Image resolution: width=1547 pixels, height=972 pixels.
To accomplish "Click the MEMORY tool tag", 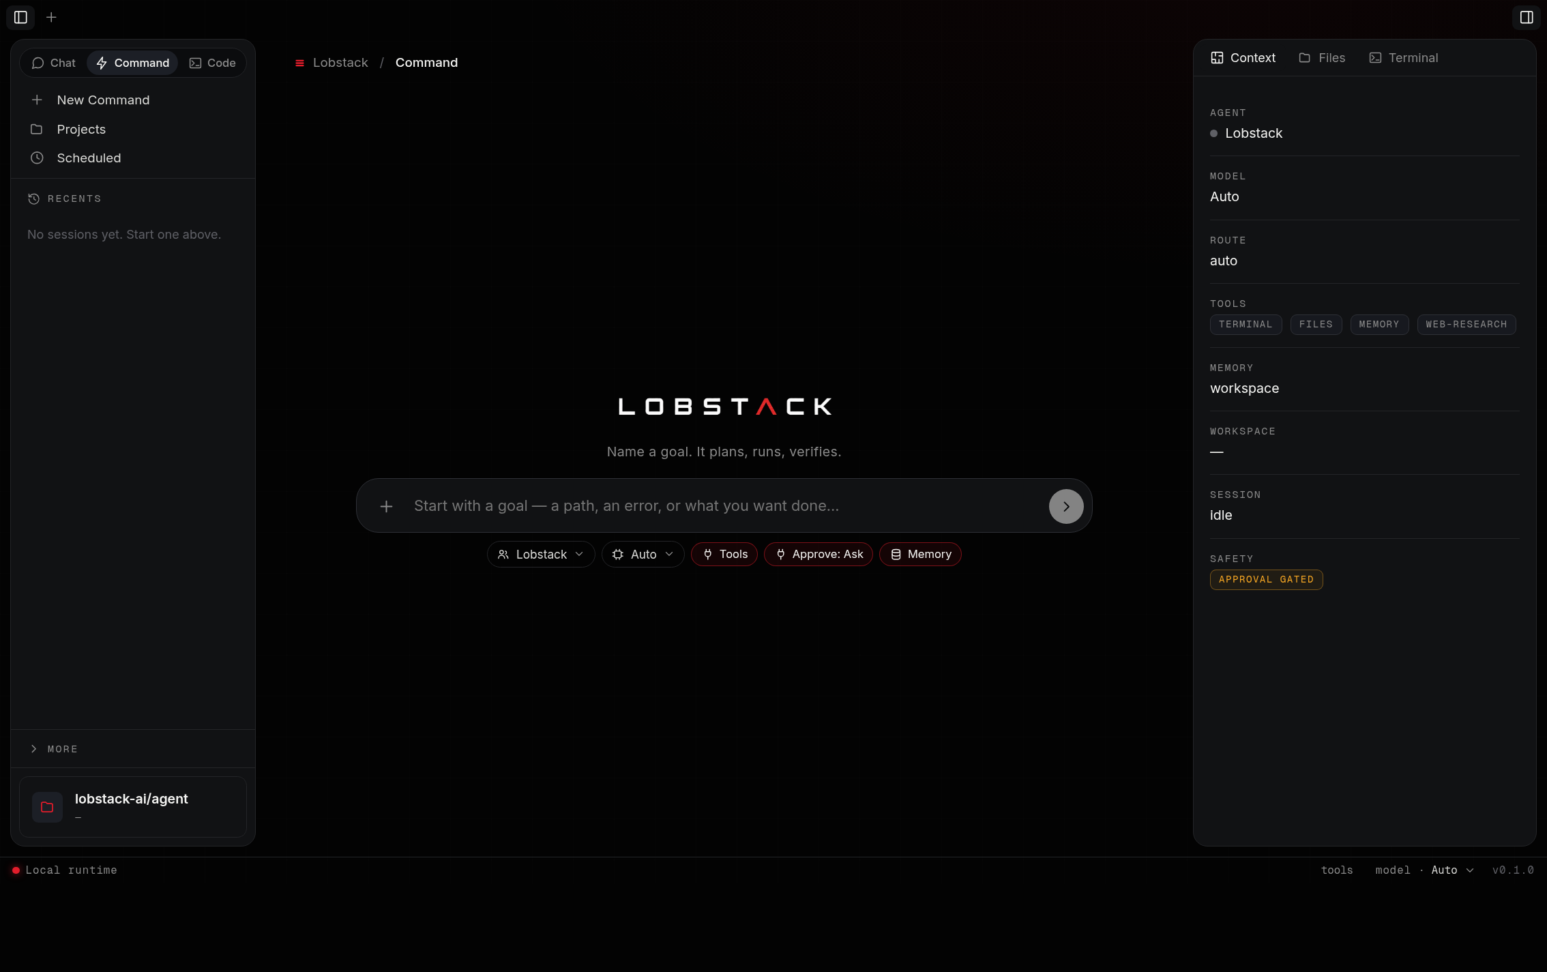I will [1379, 325].
